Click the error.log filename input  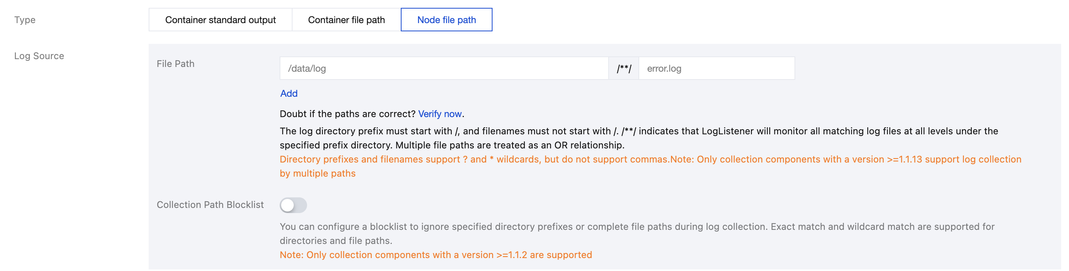click(716, 69)
